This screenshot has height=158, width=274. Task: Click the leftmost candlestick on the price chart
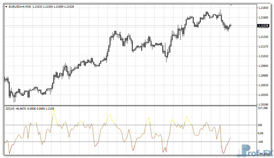pyautogui.click(x=5, y=79)
